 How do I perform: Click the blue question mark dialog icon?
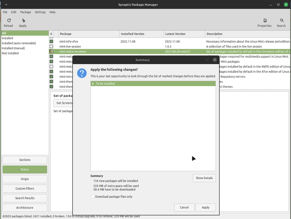(82, 73)
